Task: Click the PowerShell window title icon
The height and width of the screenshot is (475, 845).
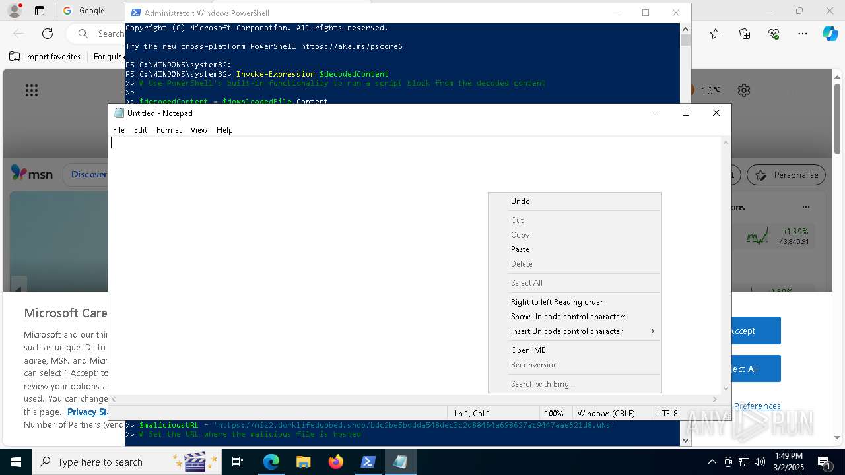Action: (x=135, y=13)
